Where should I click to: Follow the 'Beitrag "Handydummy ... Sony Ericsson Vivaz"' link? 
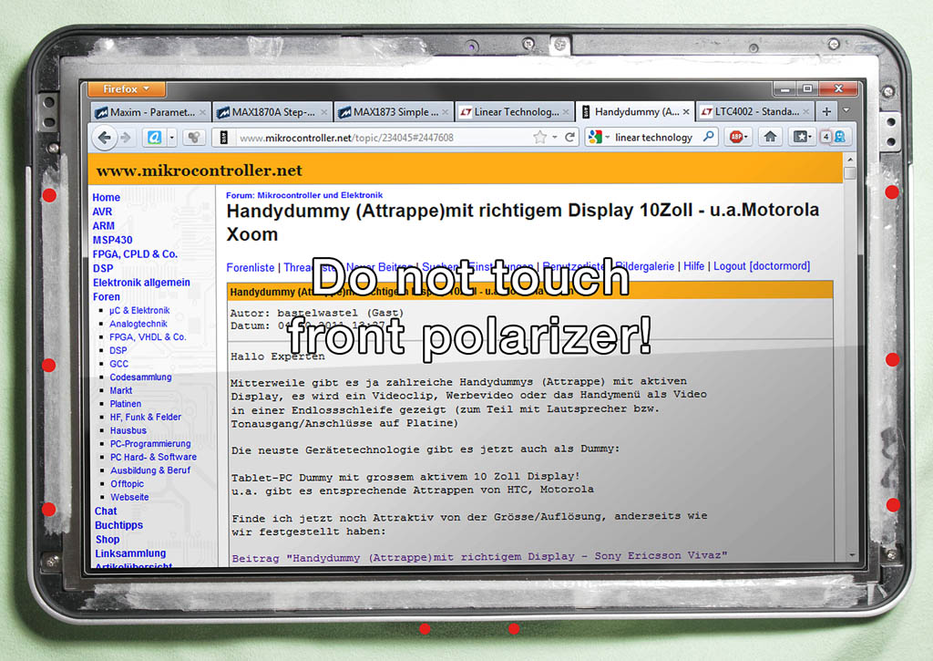[479, 556]
